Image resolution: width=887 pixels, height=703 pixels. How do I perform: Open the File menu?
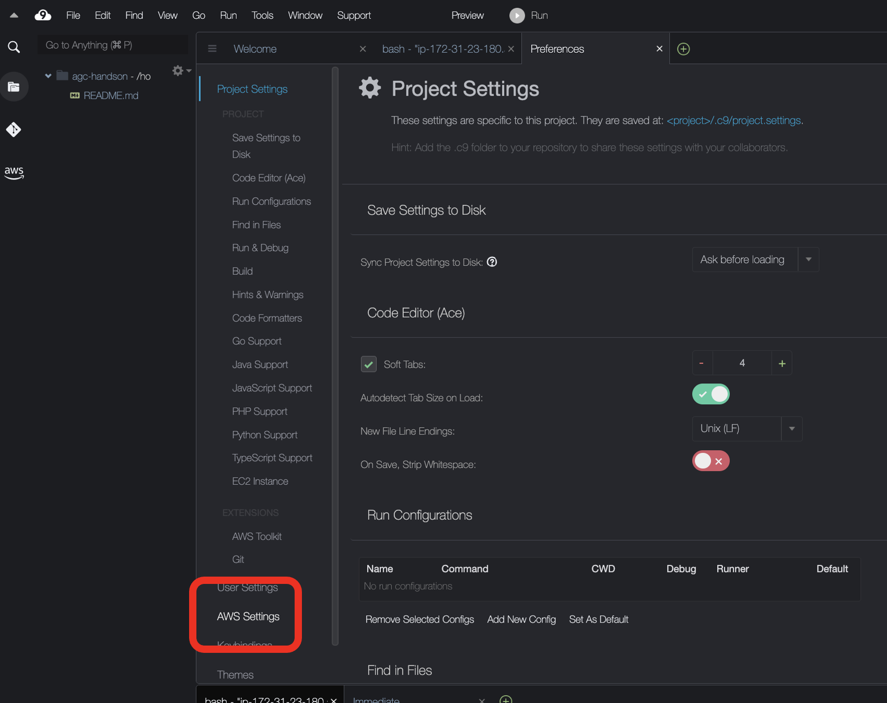pyautogui.click(x=73, y=16)
